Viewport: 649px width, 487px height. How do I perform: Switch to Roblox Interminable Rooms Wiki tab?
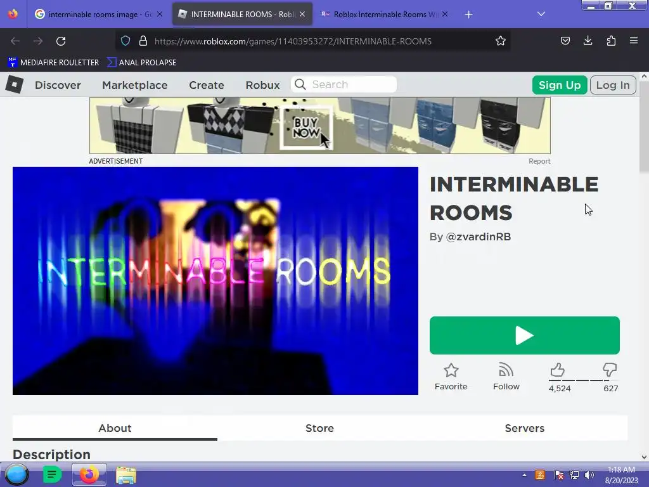383,14
